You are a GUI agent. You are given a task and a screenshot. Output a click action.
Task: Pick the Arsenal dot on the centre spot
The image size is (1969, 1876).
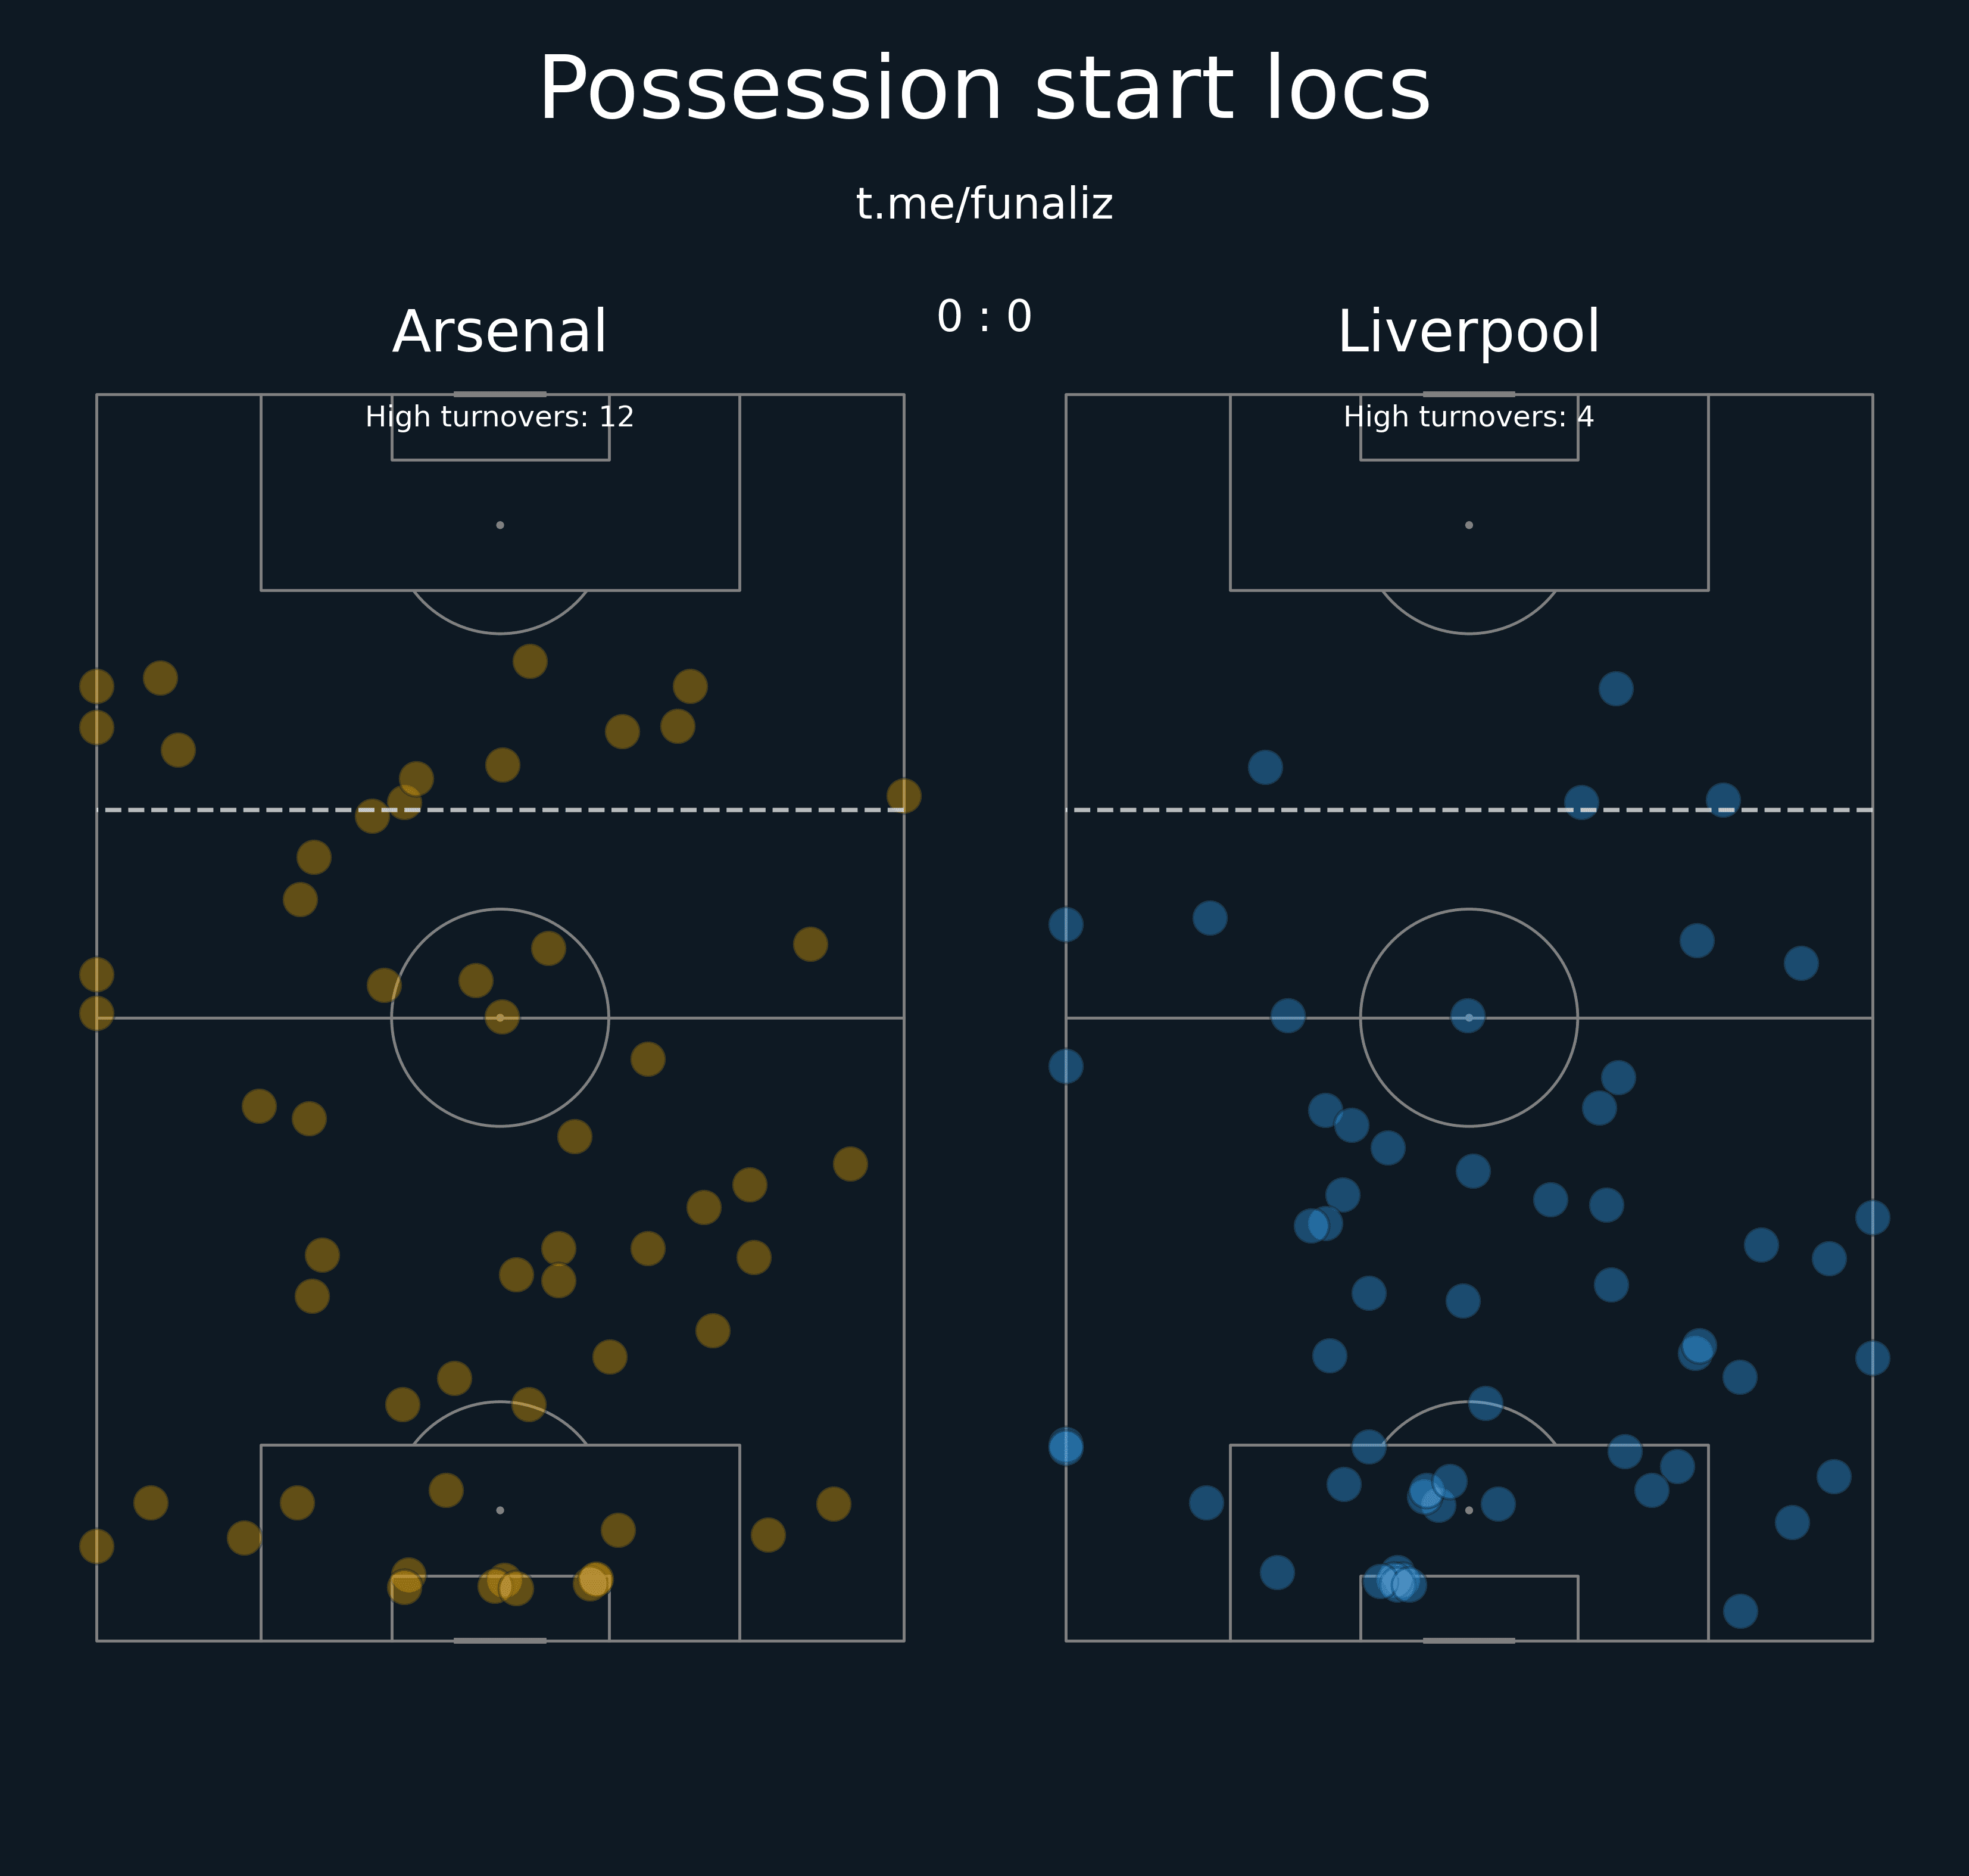pyautogui.click(x=502, y=1017)
